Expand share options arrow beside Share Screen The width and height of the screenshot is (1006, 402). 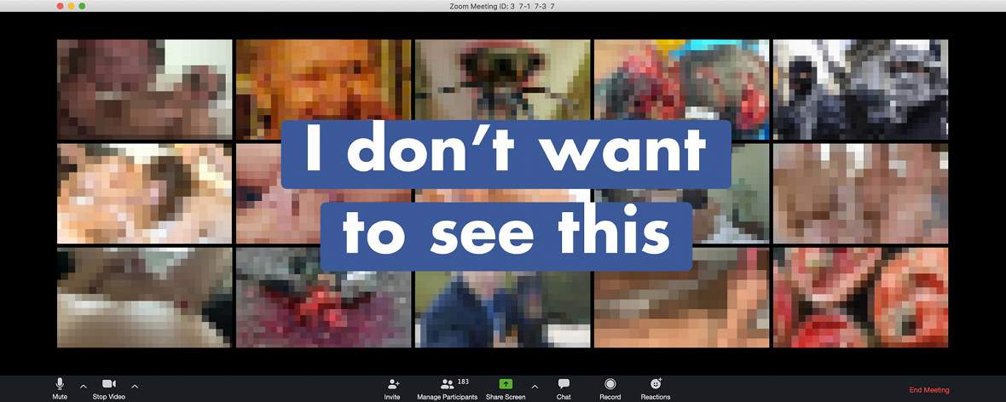coord(535,386)
